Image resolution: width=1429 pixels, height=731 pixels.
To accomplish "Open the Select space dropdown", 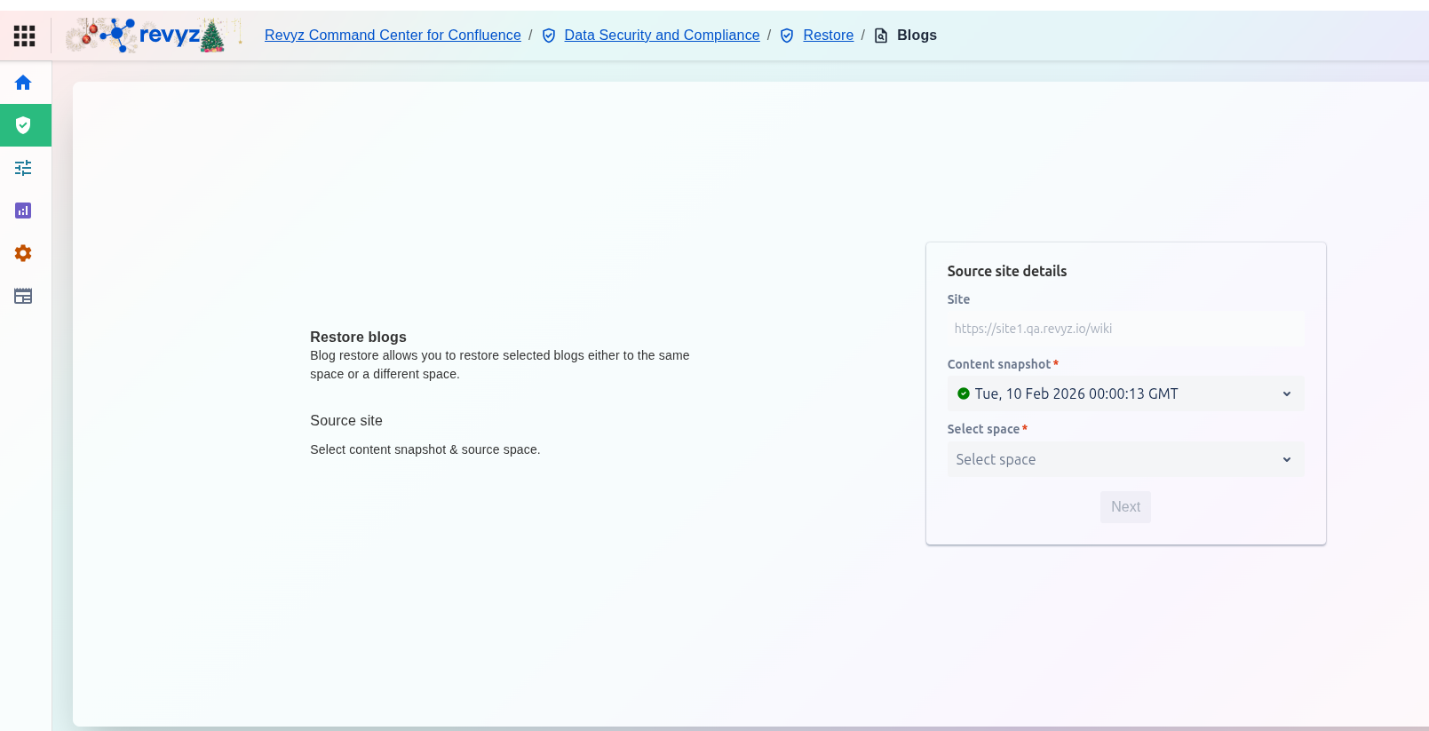I will [1125, 459].
